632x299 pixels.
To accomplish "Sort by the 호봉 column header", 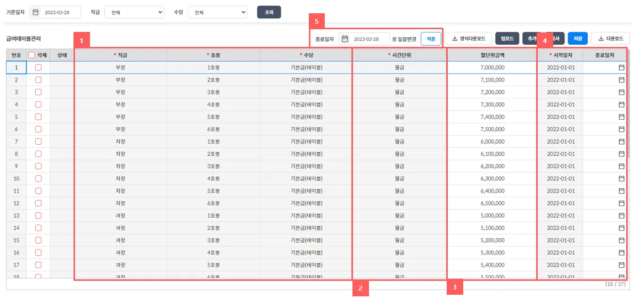I will tap(213, 55).
